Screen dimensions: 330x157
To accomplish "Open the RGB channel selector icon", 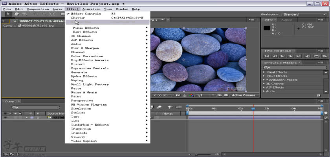I will (x=191, y=95).
